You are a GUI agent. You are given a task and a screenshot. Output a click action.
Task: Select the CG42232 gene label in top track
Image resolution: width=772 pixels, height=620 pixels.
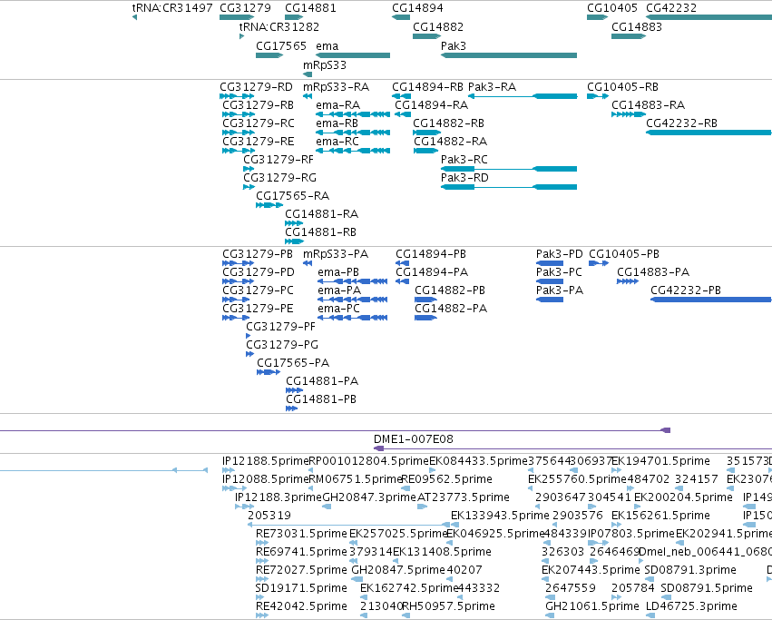point(671,8)
